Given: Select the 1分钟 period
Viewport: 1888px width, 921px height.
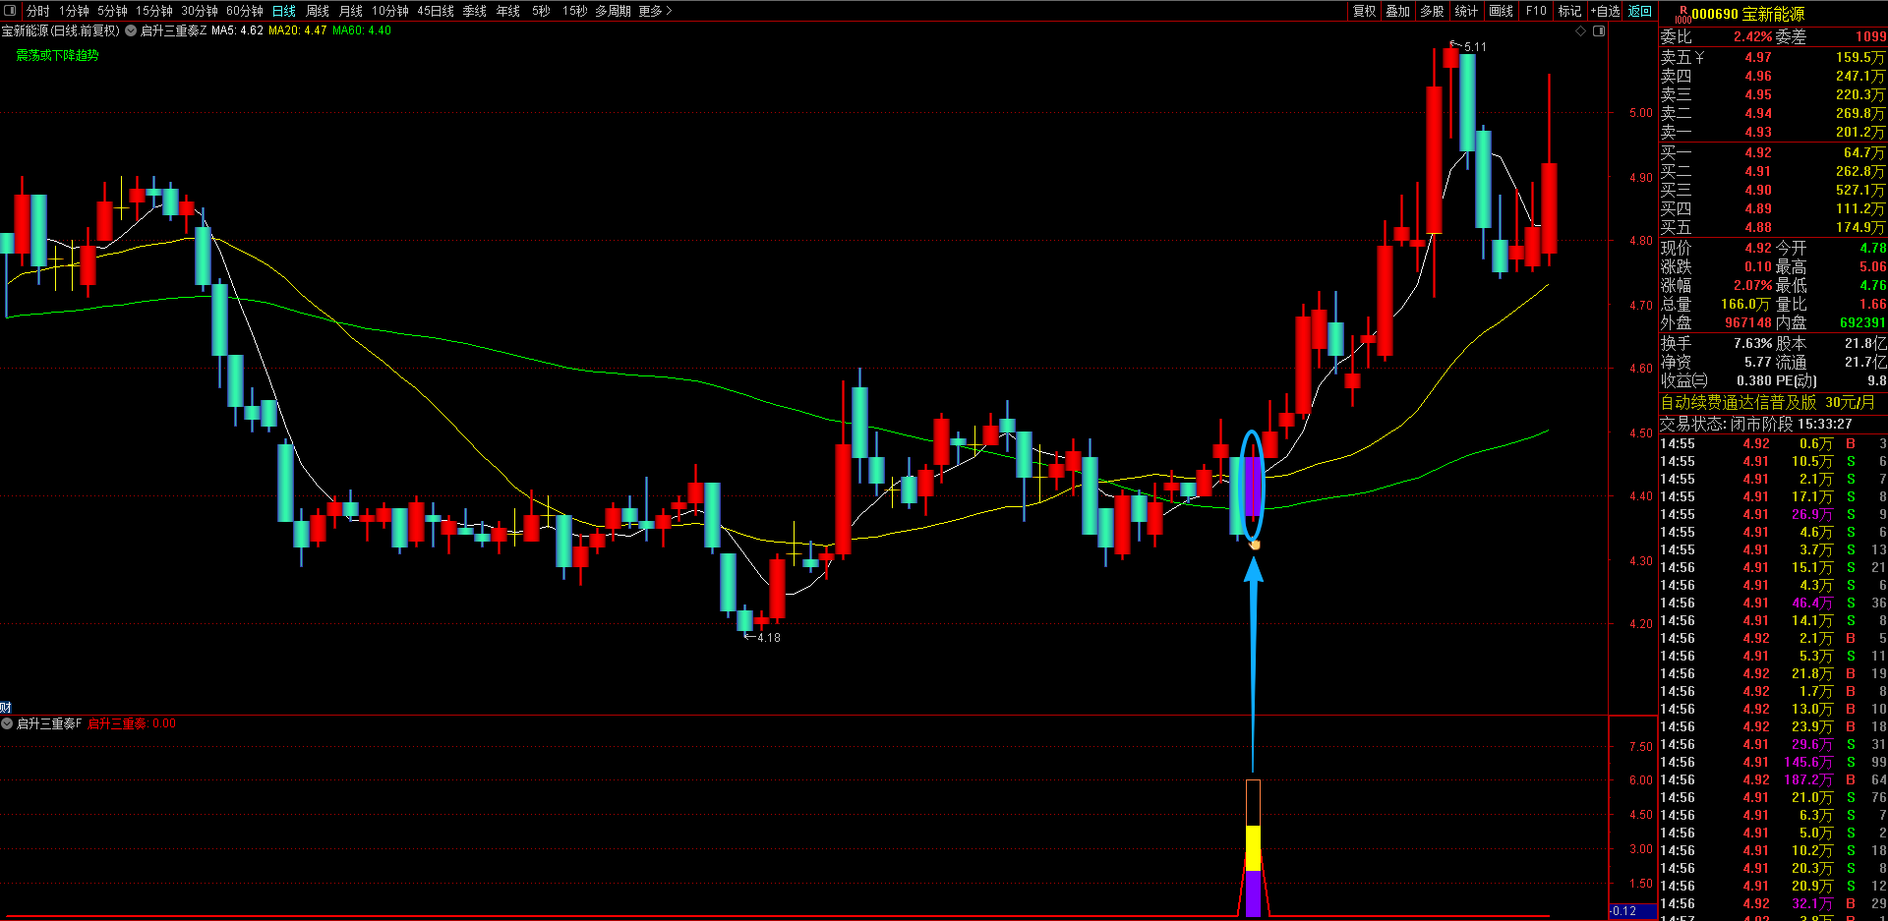Looking at the screenshot, I should pos(74,11).
